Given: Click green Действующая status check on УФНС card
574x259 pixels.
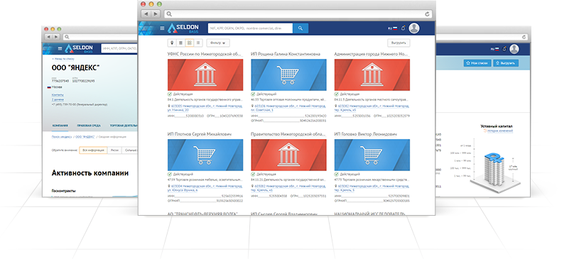Looking at the screenshot, I should pos(170,94).
